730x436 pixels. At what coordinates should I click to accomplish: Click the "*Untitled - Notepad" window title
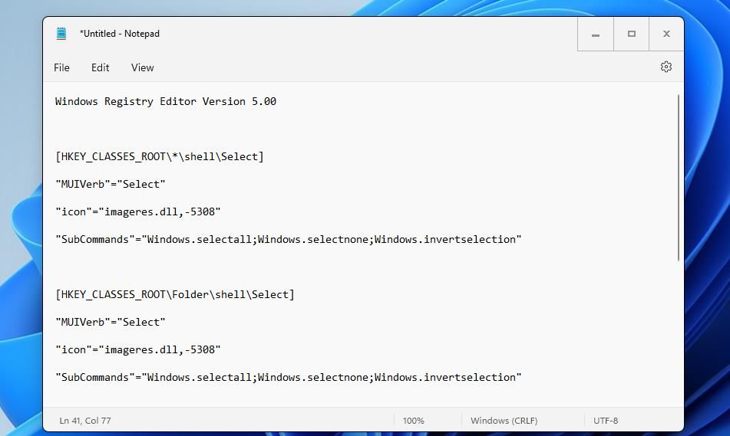click(x=120, y=34)
